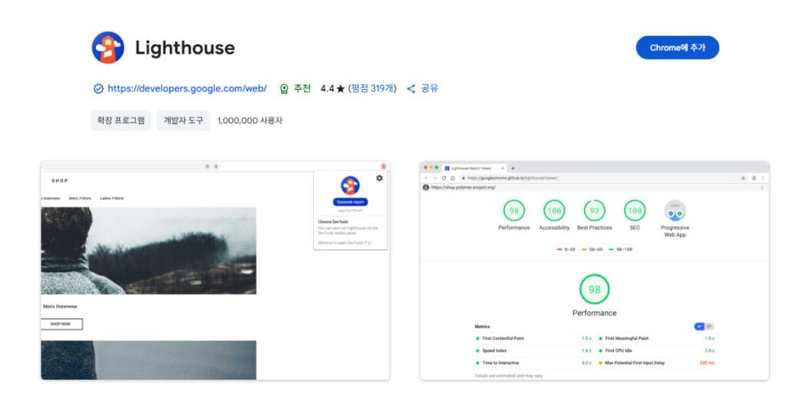Open the developers.google.com/web link
Viewport: 787px width, 402px height.
point(187,88)
